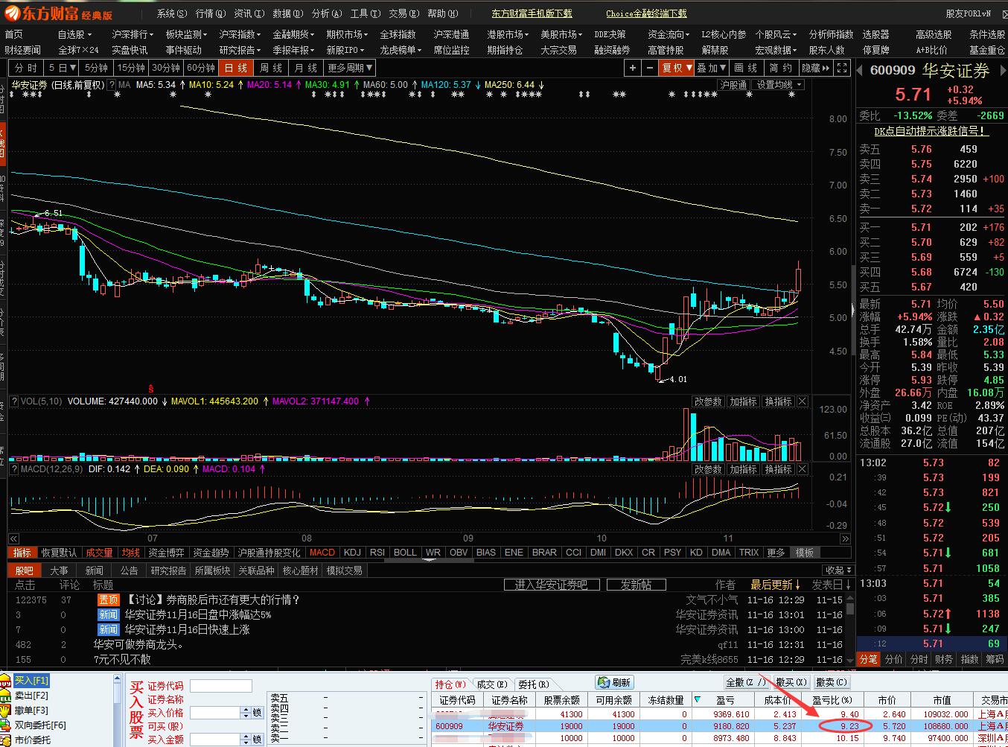Image resolution: width=1008 pixels, height=747 pixels.
Task: Click the trade menu vertical scrollbar
Action: (117, 710)
